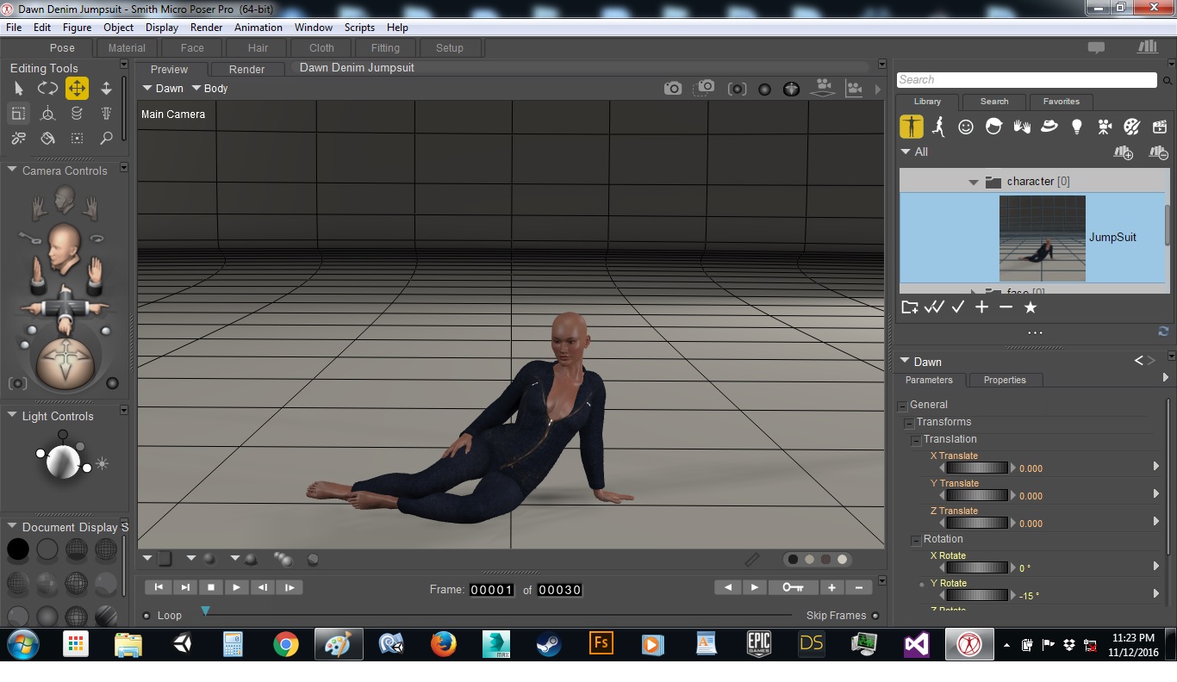Image resolution: width=1177 pixels, height=682 pixels.
Task: Add the item to Favorites with the star icon
Action: pos(1030,307)
